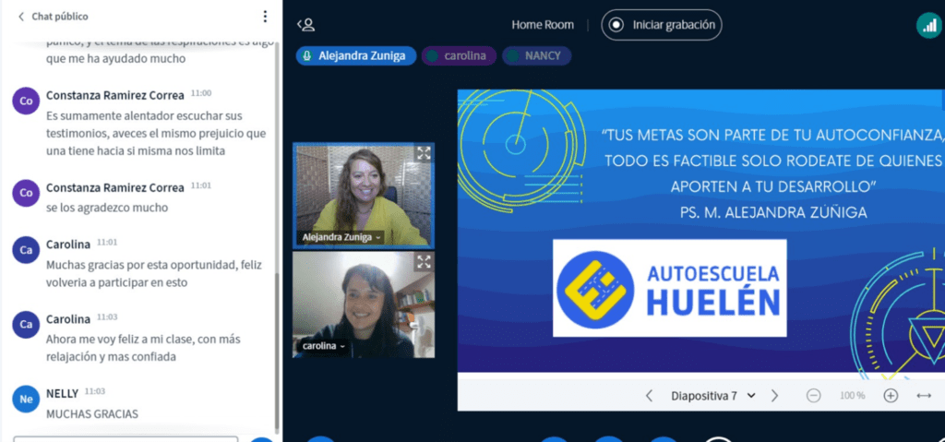Toggle the user list panel icon
This screenshot has height=442, width=945.
pyautogui.click(x=305, y=25)
